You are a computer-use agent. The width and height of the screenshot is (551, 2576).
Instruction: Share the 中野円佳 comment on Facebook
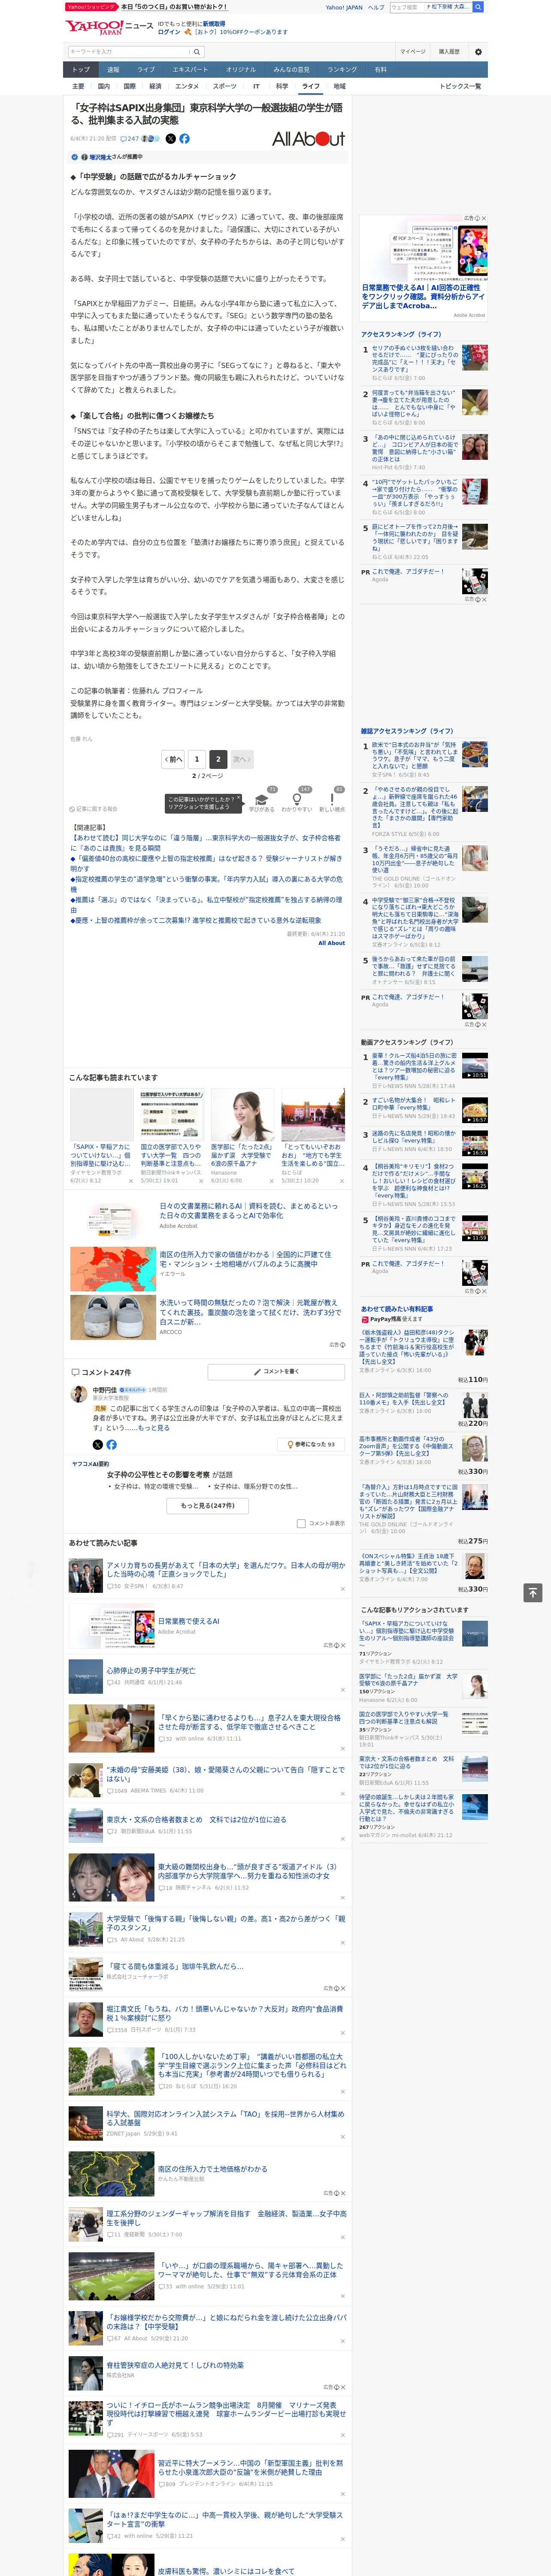click(x=111, y=1445)
